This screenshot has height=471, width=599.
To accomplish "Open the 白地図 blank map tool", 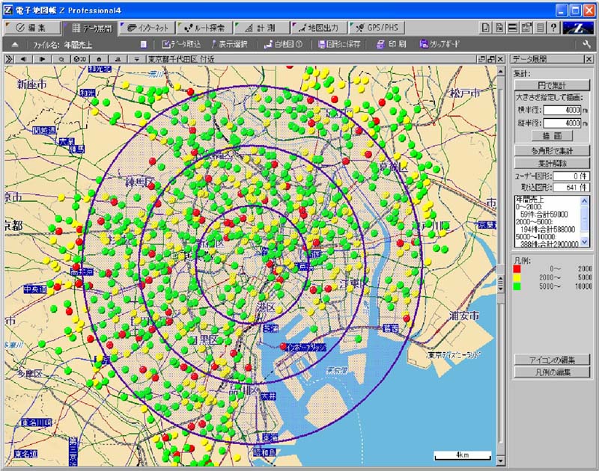I will (283, 44).
